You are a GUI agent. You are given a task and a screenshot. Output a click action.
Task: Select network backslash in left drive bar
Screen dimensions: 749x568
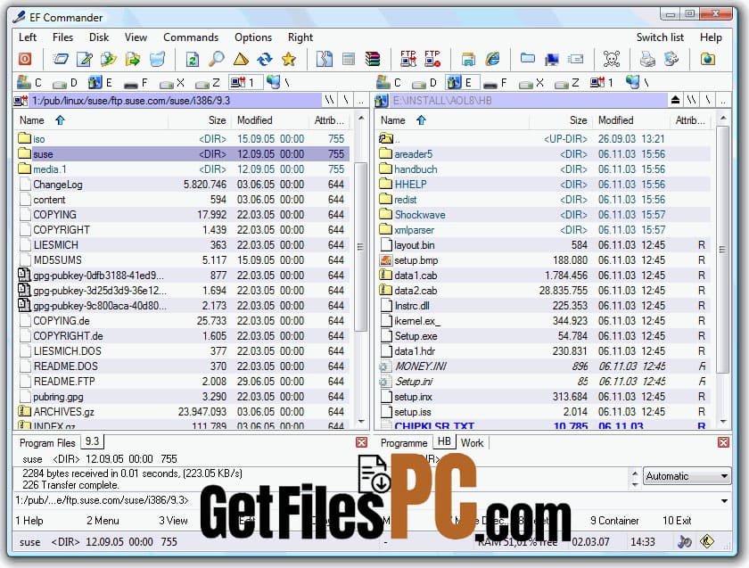click(278, 83)
